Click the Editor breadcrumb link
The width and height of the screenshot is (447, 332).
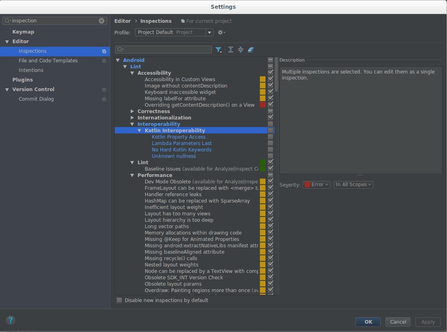pos(123,21)
